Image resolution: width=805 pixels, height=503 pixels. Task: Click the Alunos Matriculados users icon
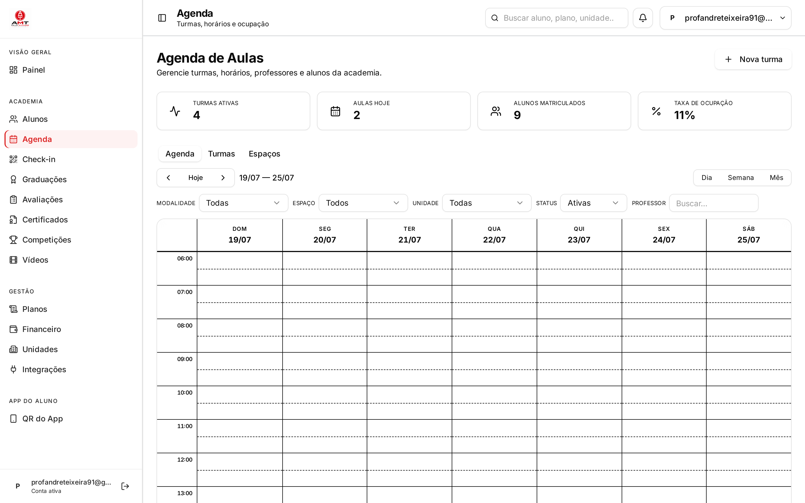coord(496,111)
